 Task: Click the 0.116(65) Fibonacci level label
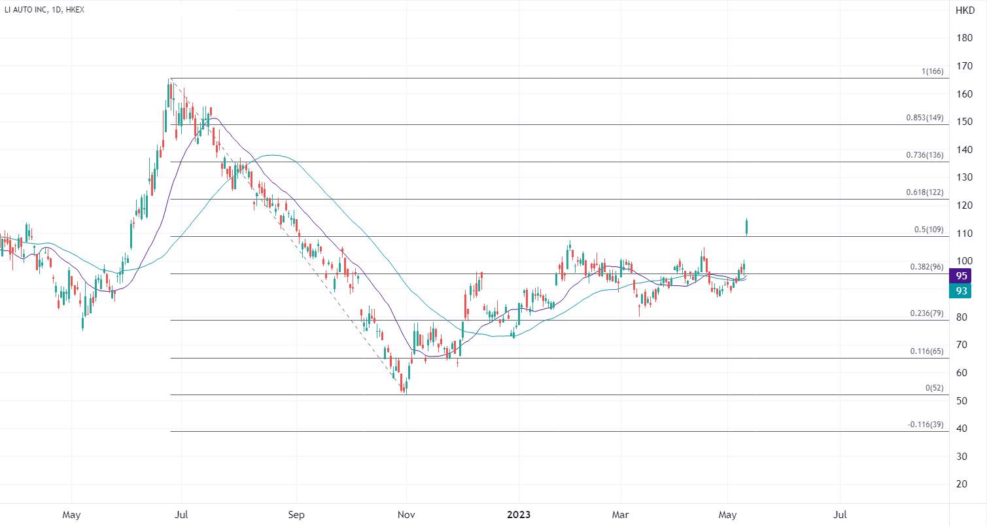[927, 352]
